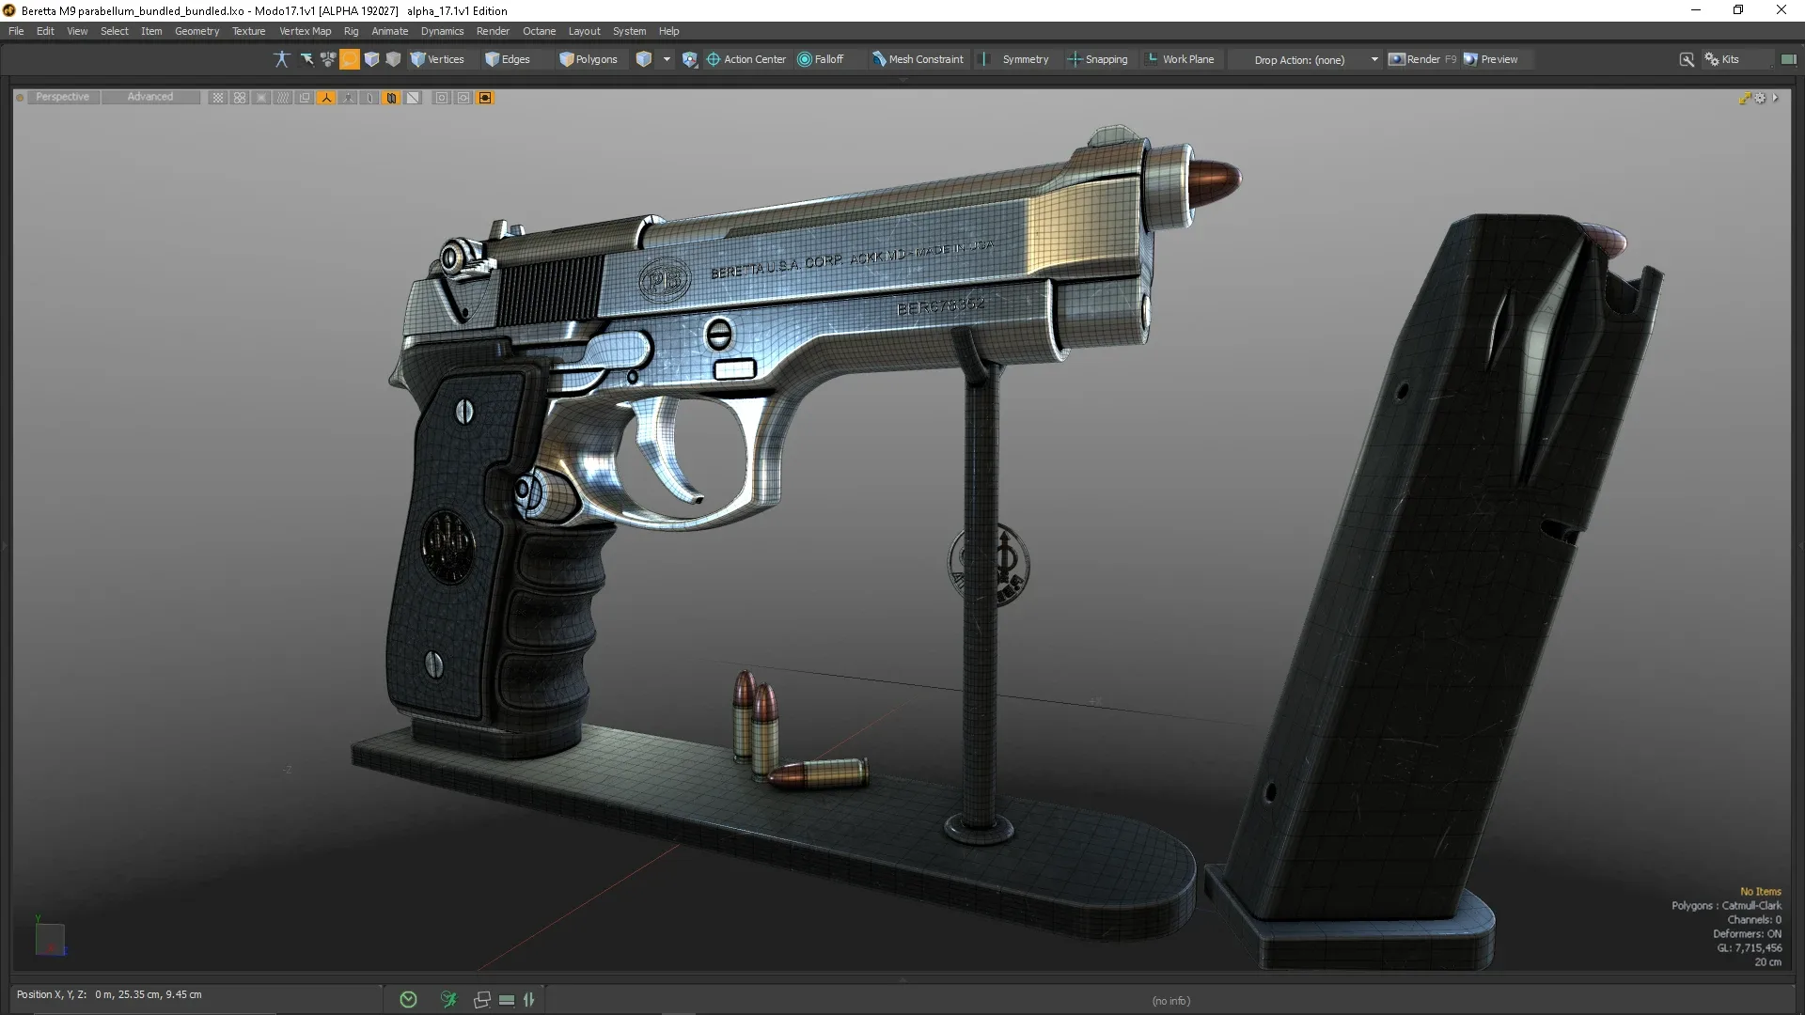1805x1015 pixels.
Task: Open the Edit menu
Action: click(x=45, y=31)
